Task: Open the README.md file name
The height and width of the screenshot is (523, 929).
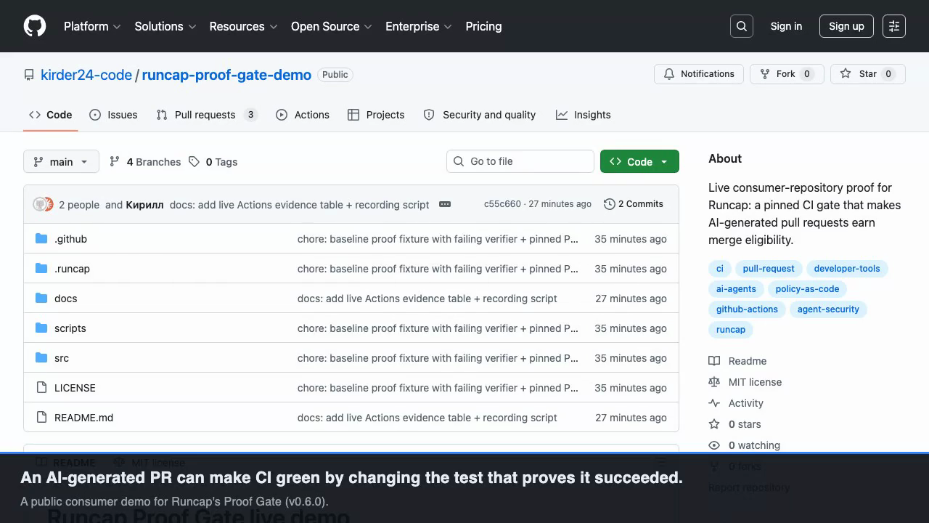Action: pyautogui.click(x=83, y=418)
